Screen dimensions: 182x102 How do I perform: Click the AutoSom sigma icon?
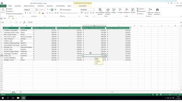[x=138, y=9]
